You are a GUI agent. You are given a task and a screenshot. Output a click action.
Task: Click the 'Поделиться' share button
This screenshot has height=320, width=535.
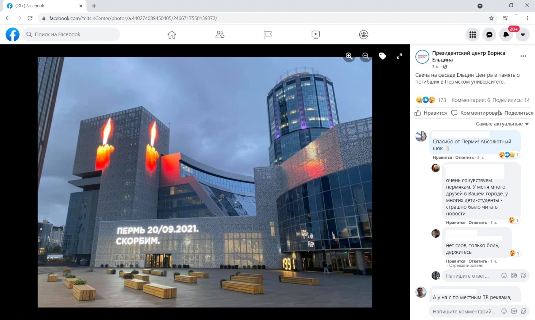coord(515,113)
